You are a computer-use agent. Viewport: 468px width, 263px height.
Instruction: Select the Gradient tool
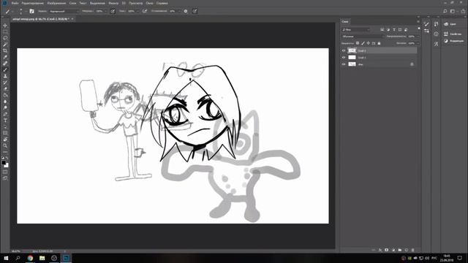click(5, 95)
